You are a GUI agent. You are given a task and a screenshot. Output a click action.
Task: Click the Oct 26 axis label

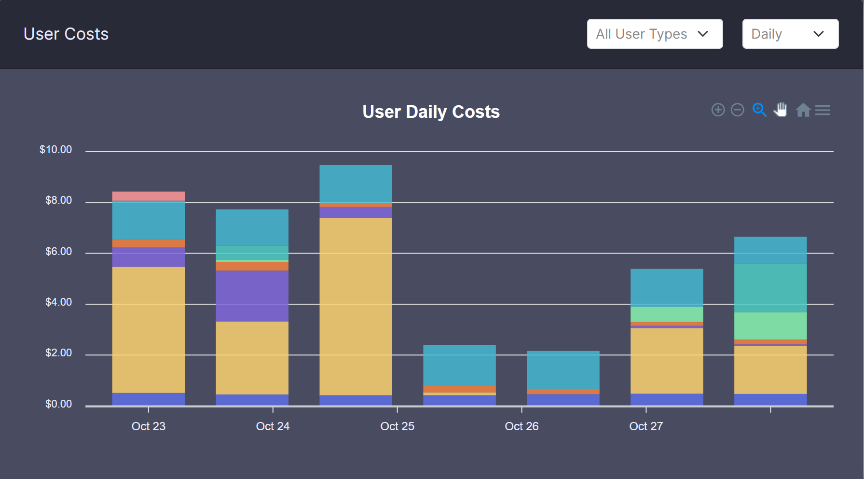(521, 426)
